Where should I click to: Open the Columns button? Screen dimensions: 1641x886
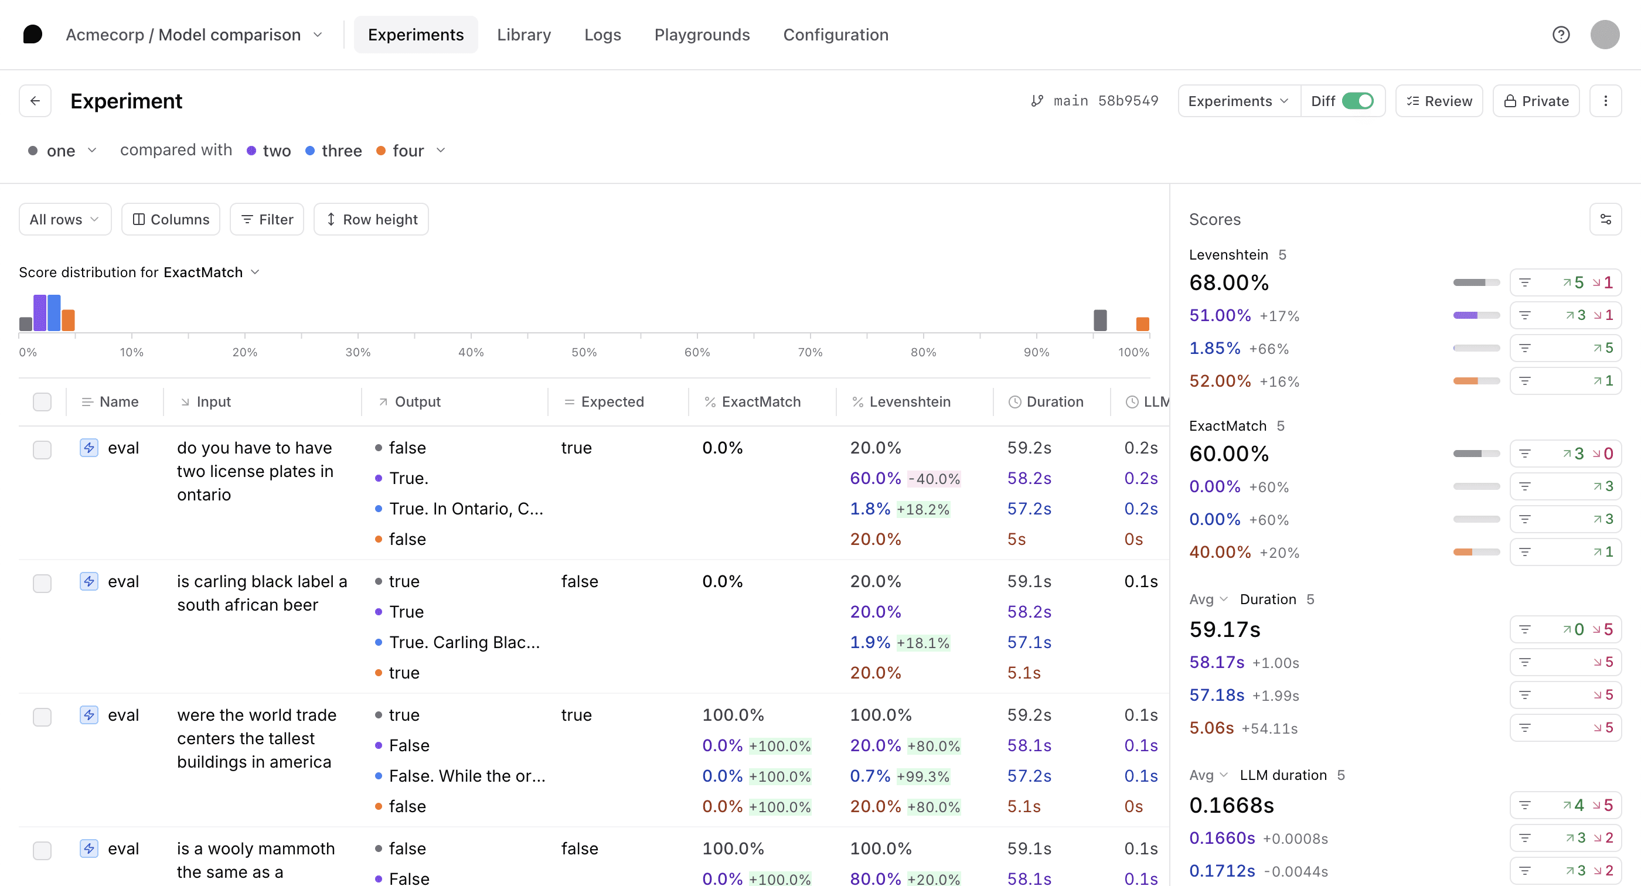[x=171, y=219]
